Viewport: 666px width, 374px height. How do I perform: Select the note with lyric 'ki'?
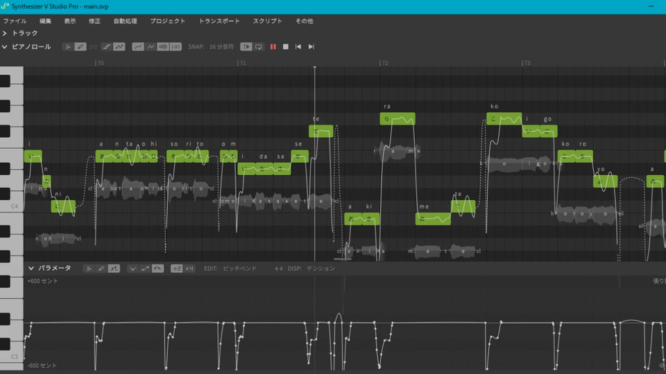(371, 219)
